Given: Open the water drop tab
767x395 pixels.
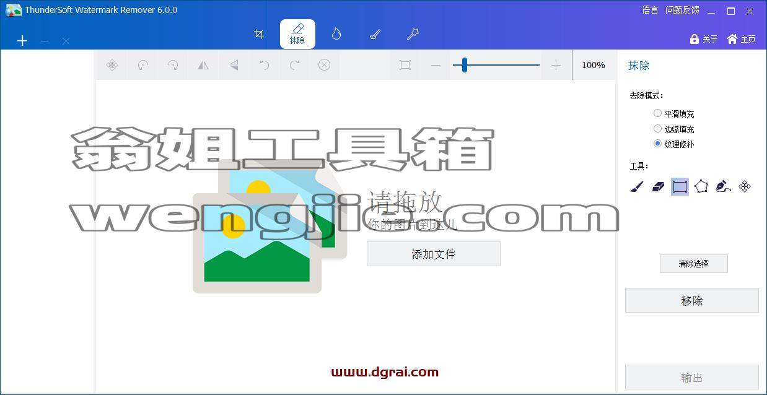Looking at the screenshot, I should click(x=336, y=34).
